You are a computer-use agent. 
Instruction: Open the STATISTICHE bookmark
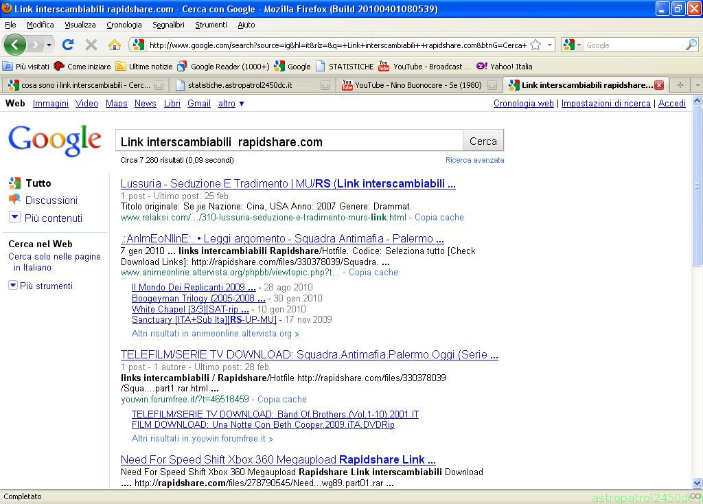(x=345, y=67)
